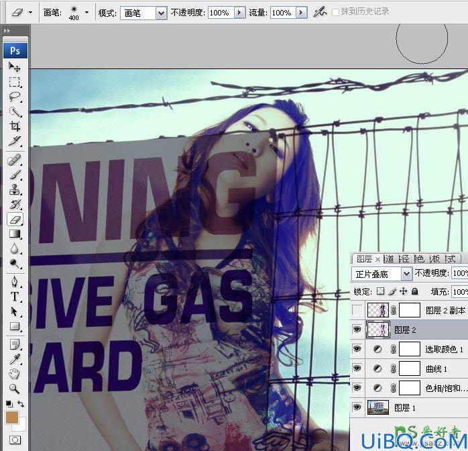Open the opacity slider arrow in options bar

pyautogui.click(x=239, y=13)
